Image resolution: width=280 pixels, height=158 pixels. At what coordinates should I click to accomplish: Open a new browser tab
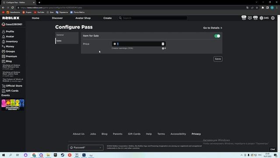[39, 3]
